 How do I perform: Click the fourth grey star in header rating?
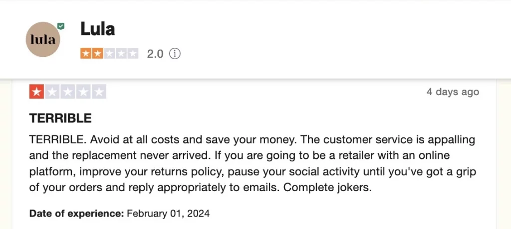[x=121, y=54]
